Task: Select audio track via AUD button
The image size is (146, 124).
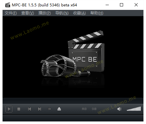Action: (x=84, y=109)
